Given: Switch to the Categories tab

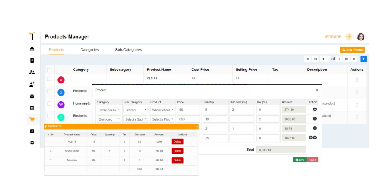Looking at the screenshot, I should click(x=90, y=50).
